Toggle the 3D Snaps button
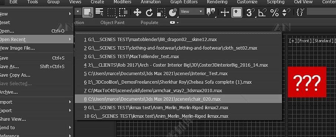 pyautogui.click(x=250, y=12)
